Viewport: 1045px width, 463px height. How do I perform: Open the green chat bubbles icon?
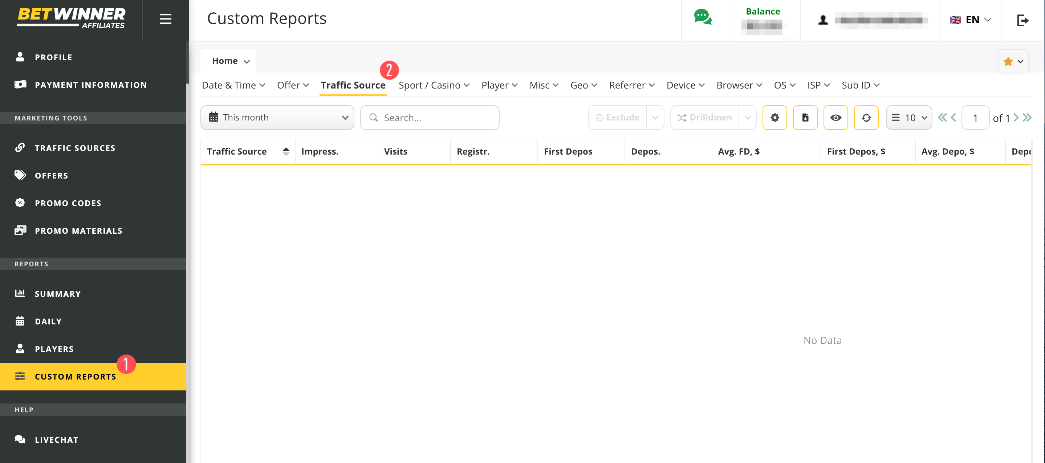coord(703,17)
